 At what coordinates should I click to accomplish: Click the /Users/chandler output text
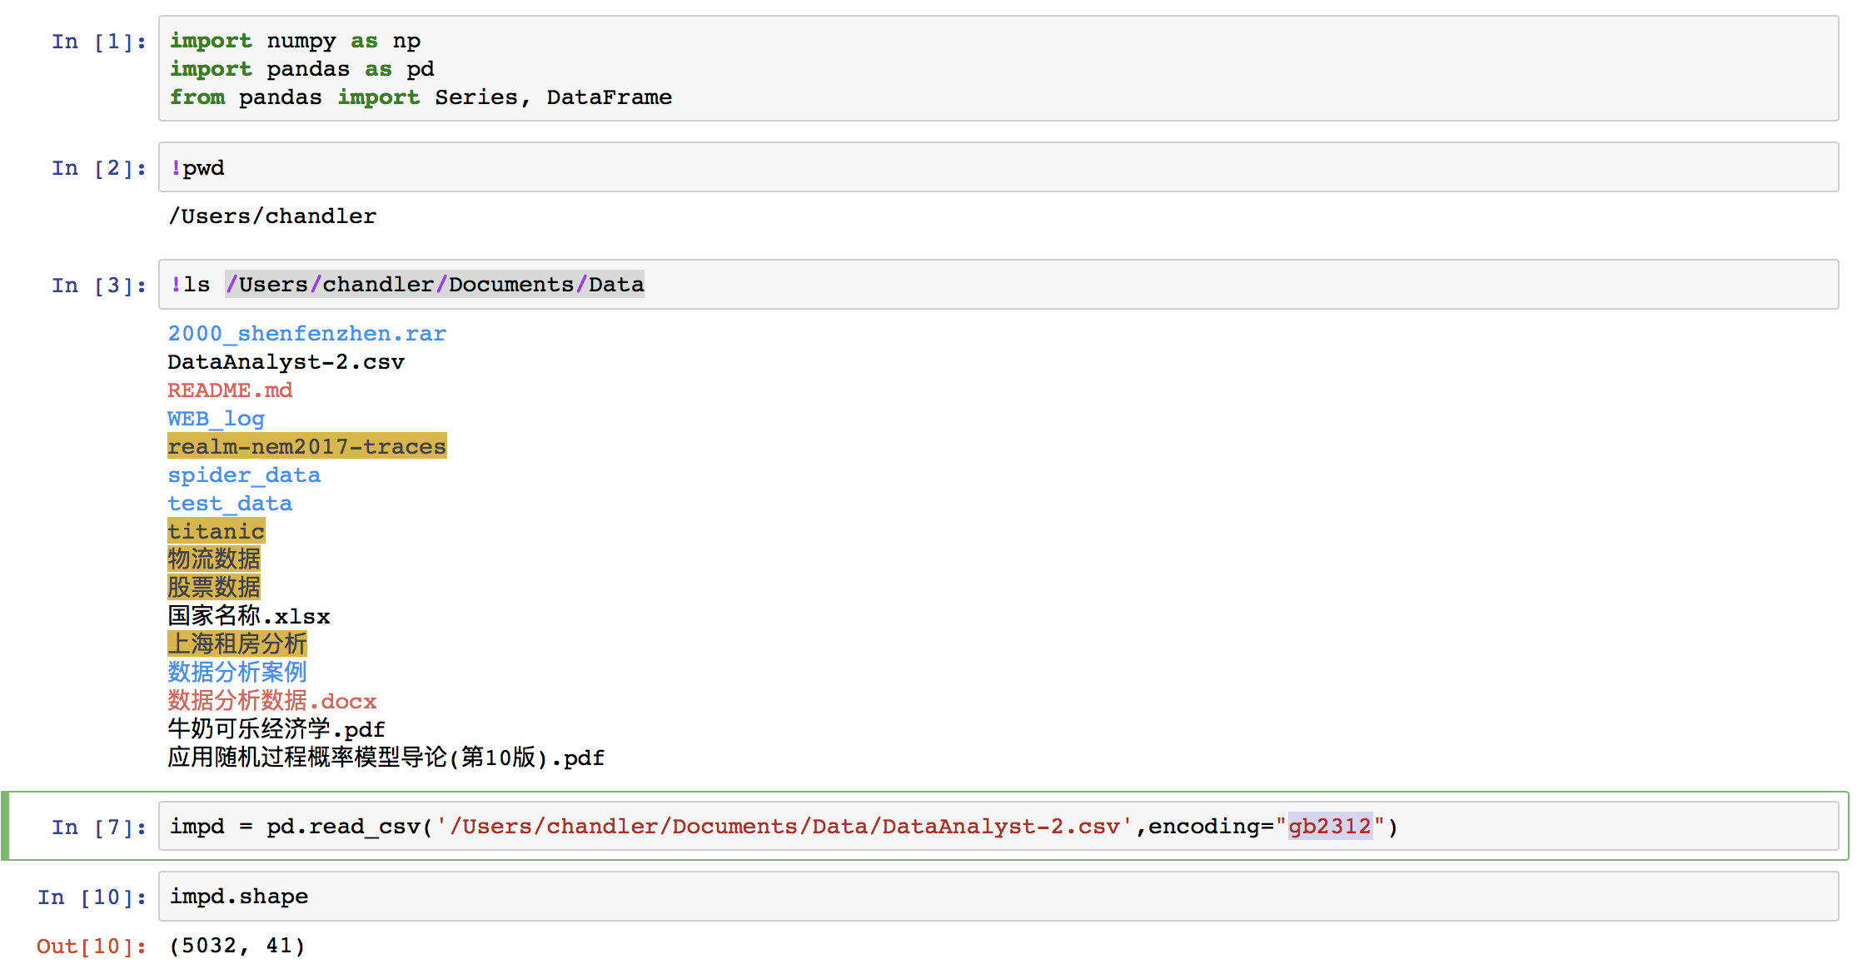click(x=271, y=216)
